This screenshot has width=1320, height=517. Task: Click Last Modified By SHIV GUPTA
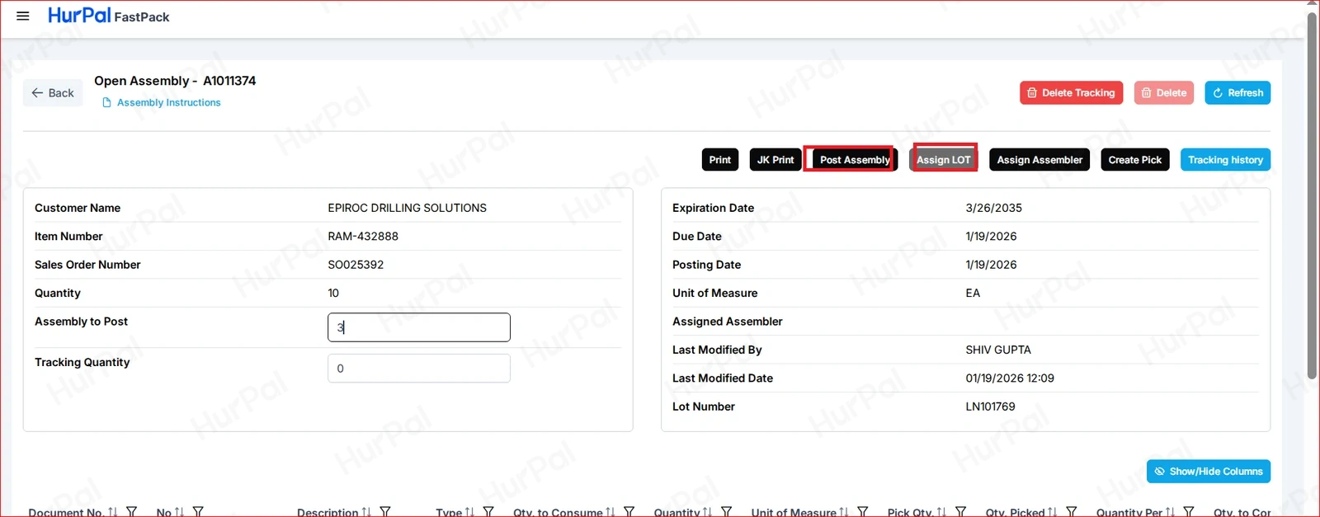pos(998,350)
